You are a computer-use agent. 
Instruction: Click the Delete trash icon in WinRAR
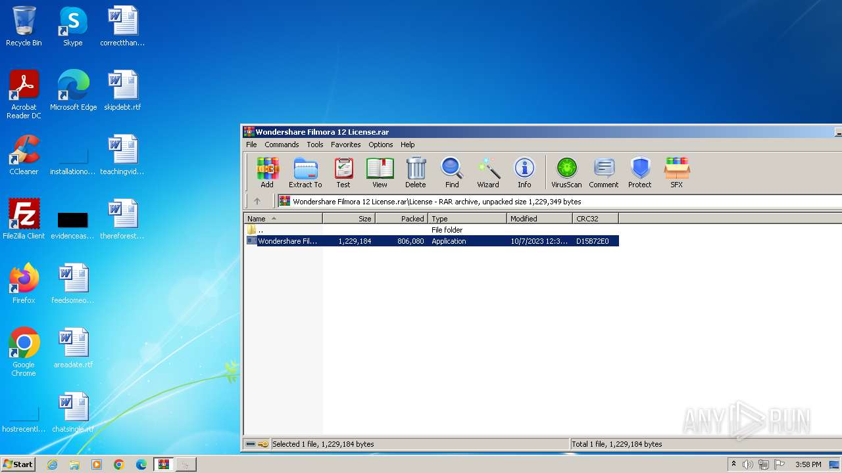point(416,173)
